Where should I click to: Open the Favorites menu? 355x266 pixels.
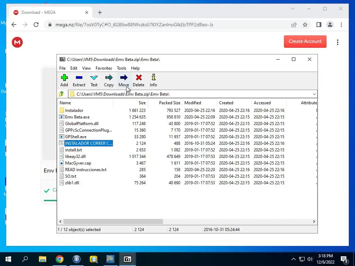(104, 68)
